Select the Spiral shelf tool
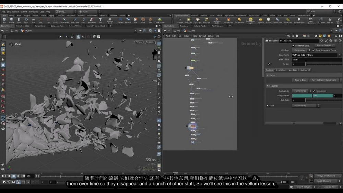 [143, 20]
